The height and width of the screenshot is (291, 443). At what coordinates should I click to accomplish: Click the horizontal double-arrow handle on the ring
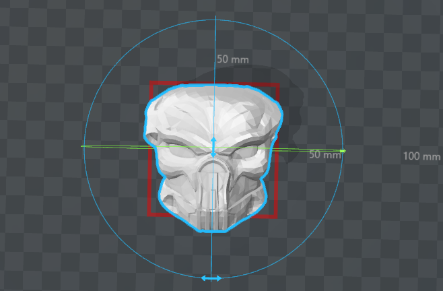coord(211,279)
